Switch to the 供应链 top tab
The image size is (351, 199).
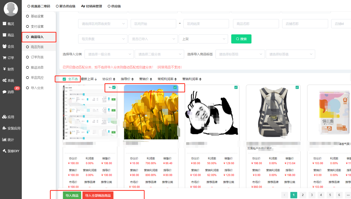(x=114, y=6)
